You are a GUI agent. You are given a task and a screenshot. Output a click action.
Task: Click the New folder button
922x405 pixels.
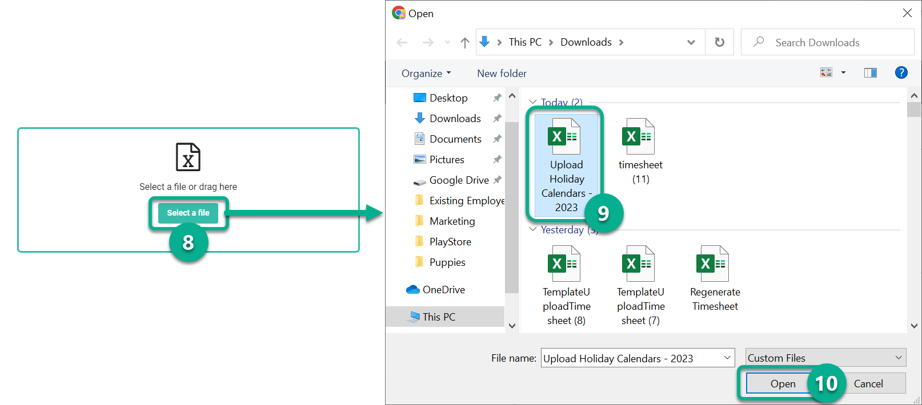[x=502, y=73]
